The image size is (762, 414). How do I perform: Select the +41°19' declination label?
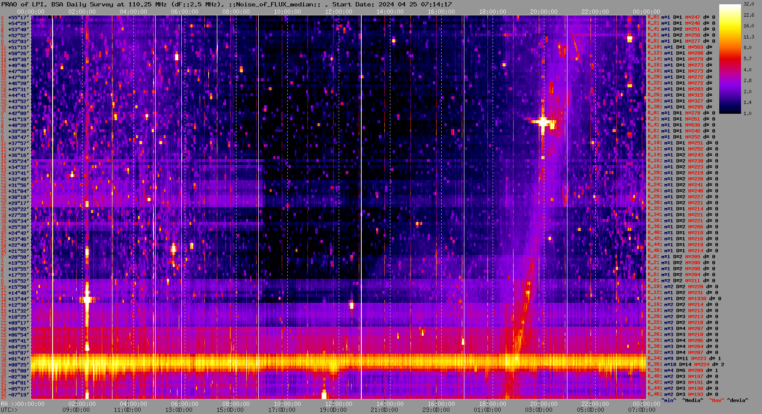coord(18,119)
